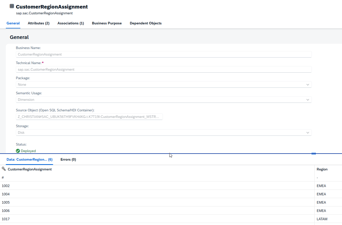Screen dimensions: 342x225
Task: Select the Dependent Objects tab
Action: click(x=146, y=23)
